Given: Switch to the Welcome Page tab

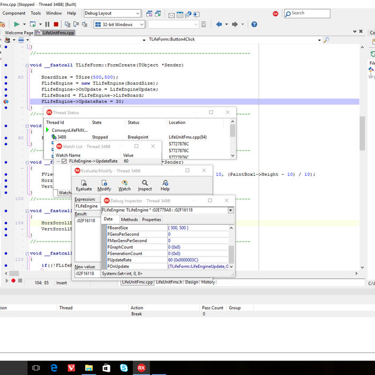Looking at the screenshot, I should [19, 33].
